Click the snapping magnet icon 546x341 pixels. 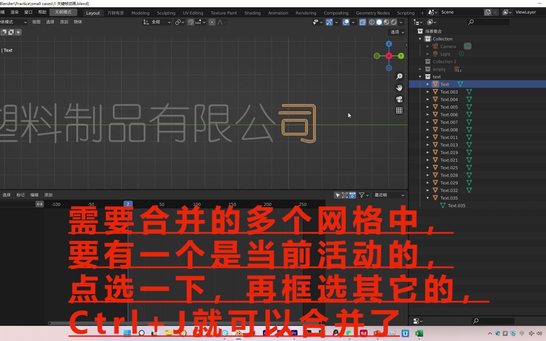[x=191, y=22]
